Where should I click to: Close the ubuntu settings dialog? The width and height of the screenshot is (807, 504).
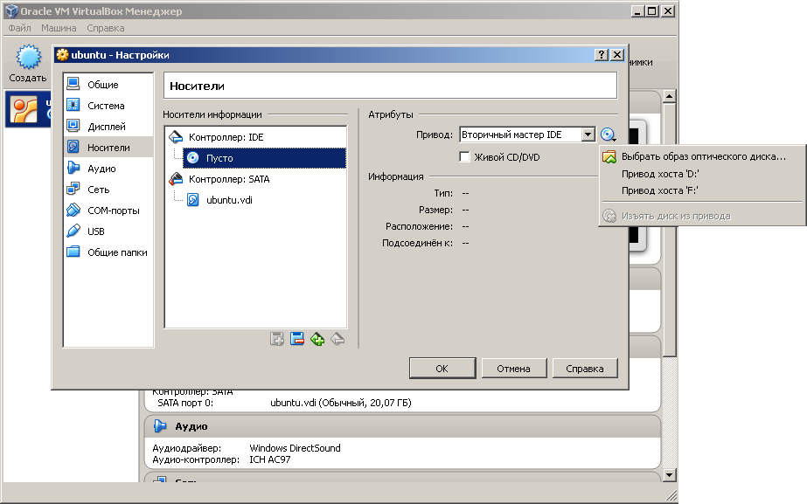(x=617, y=54)
